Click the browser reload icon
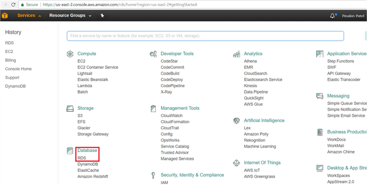 tap(13, 4)
